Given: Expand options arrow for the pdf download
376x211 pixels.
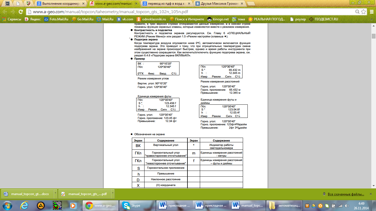Looking at the screenshot, I should coord(113,194).
